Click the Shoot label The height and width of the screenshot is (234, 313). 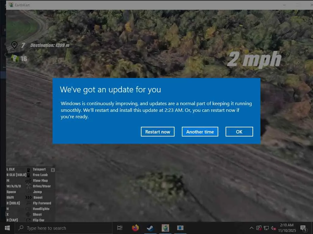pyautogui.click(x=37, y=214)
